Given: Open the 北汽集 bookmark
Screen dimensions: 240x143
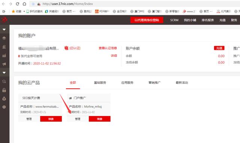Looking at the screenshot, I should click(223, 11).
